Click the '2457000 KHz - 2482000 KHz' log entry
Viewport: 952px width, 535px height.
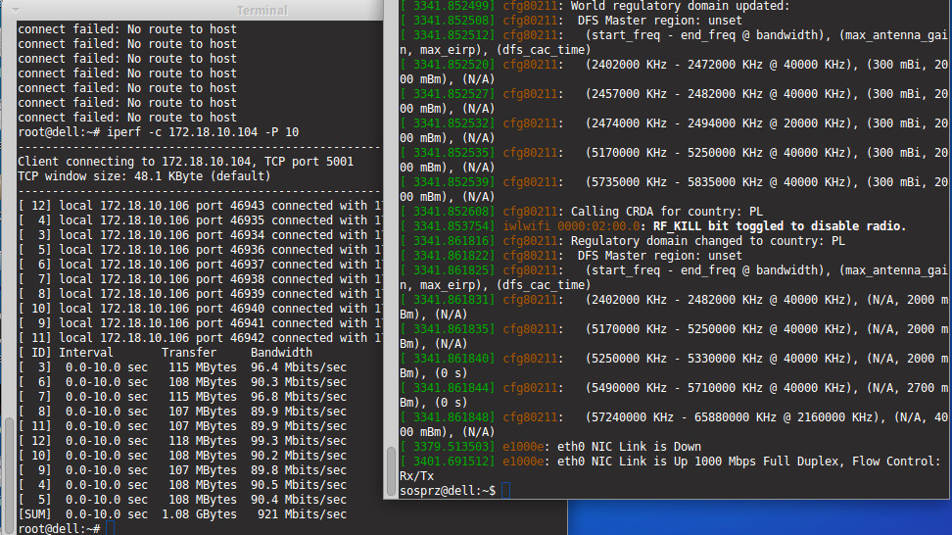point(674,101)
